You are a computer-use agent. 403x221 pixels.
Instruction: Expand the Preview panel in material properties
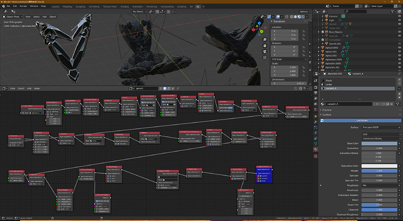click(326, 110)
